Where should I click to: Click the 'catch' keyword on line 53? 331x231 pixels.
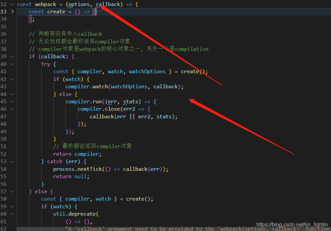[55, 161]
